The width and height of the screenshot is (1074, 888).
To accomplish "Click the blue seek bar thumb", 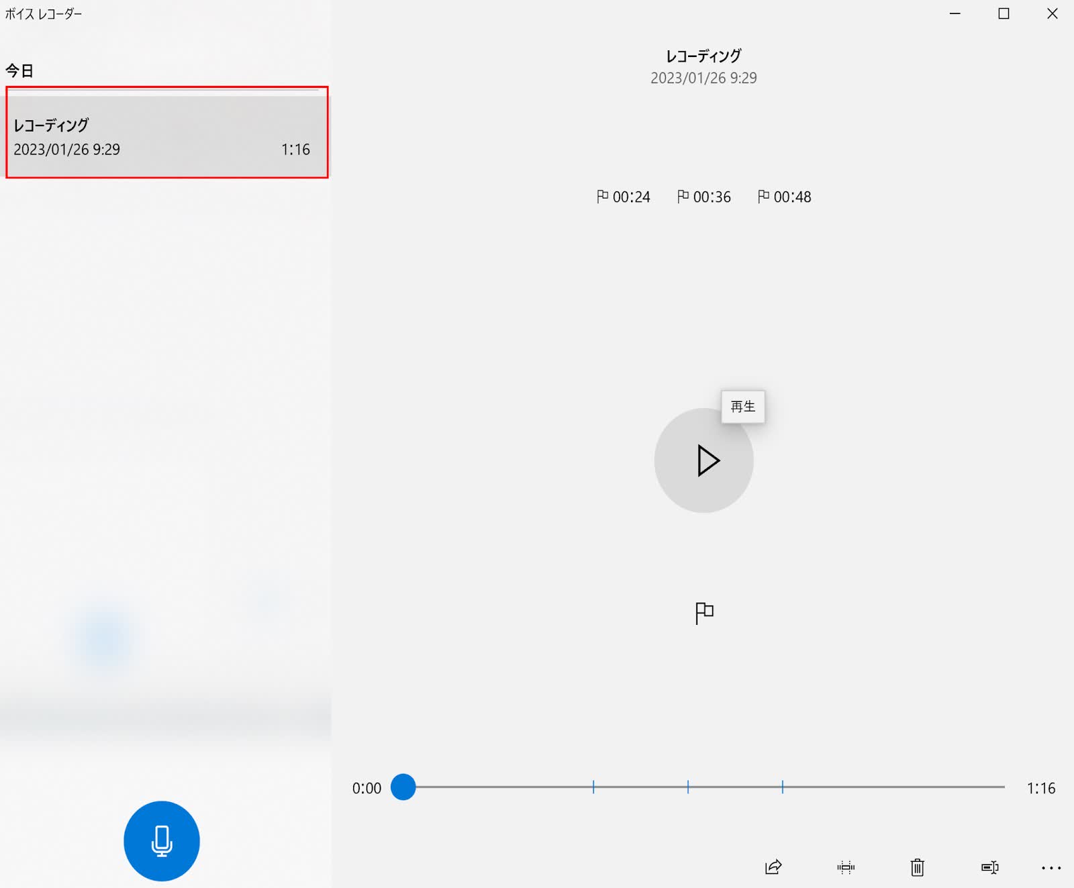I will 403,787.
